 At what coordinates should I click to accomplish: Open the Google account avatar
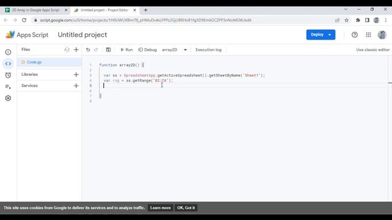[x=382, y=35]
